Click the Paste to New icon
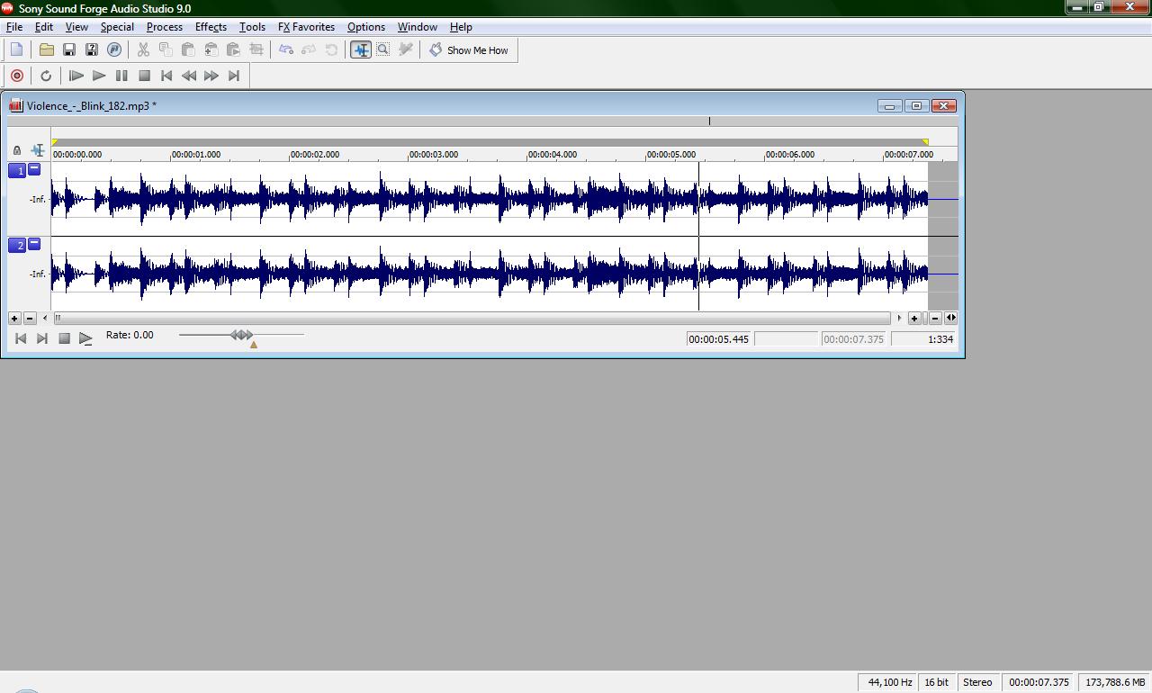Image resolution: width=1152 pixels, height=693 pixels. point(233,49)
